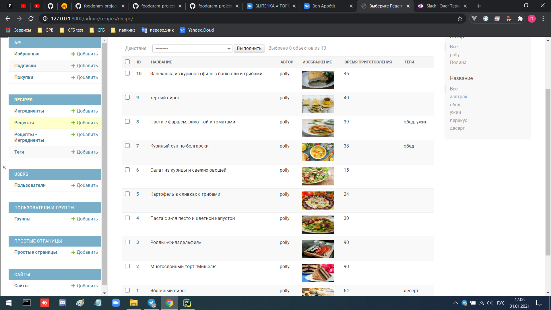Click the bookmark star icon in address bar

click(x=460, y=19)
